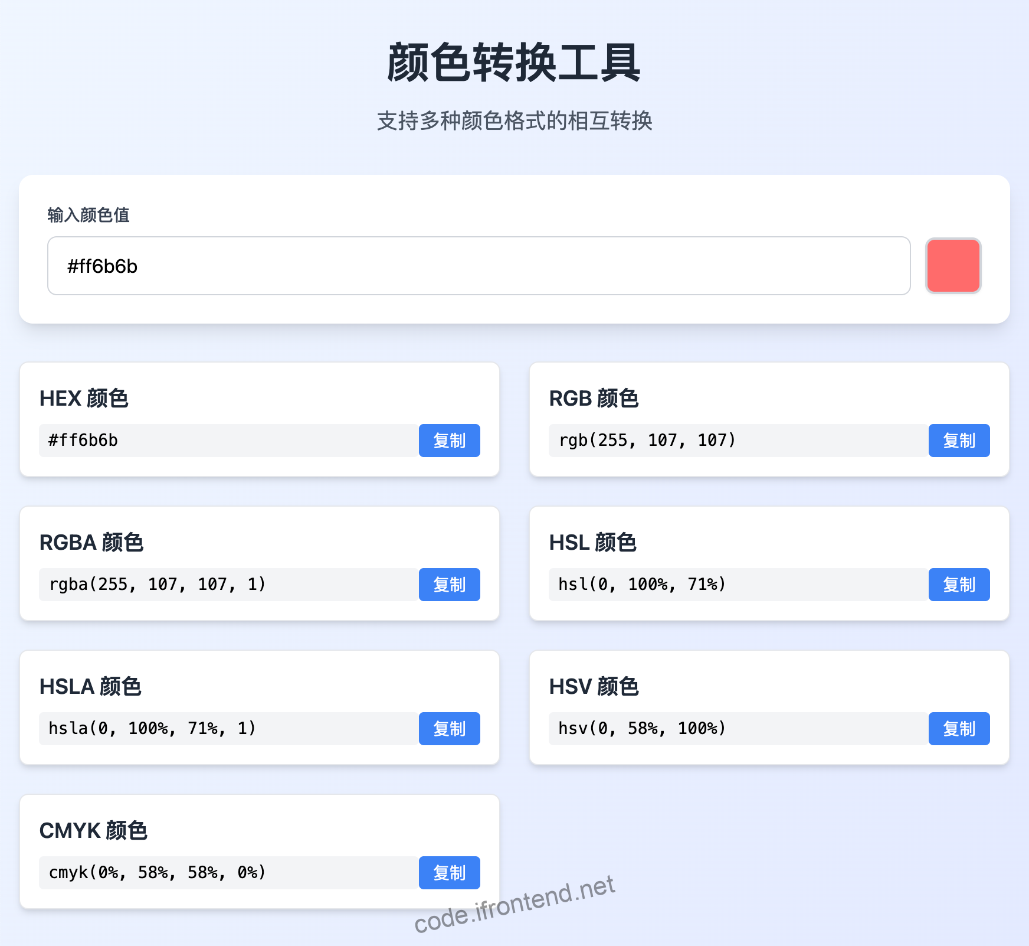This screenshot has height=946, width=1029.
Task: Click the CMYK 颜色 card title
Action: [94, 831]
